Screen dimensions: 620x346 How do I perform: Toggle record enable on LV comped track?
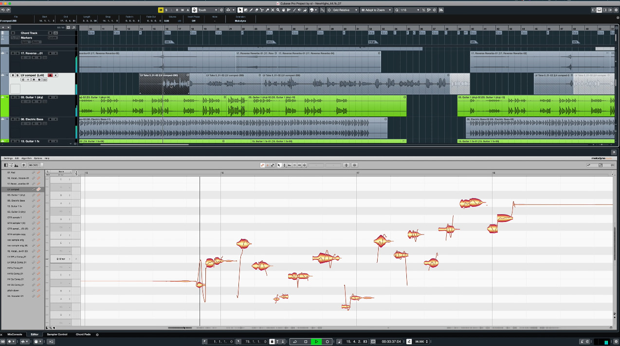(x=50, y=75)
